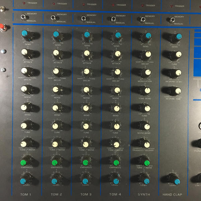
Task: Click the Synth Modulation knob
Action: tap(148, 72)
